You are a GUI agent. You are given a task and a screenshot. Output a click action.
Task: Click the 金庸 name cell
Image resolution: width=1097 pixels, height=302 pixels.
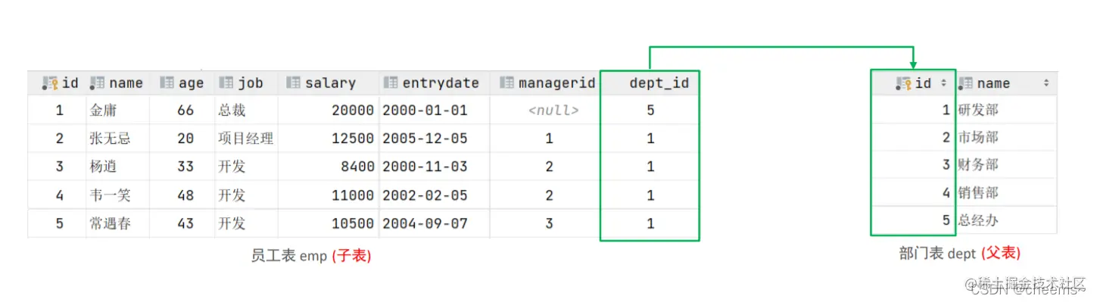coord(102,111)
